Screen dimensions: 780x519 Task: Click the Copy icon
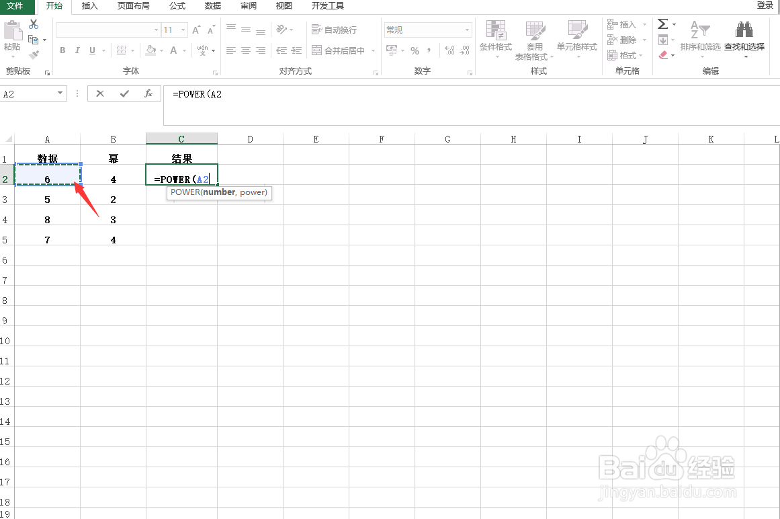34,40
